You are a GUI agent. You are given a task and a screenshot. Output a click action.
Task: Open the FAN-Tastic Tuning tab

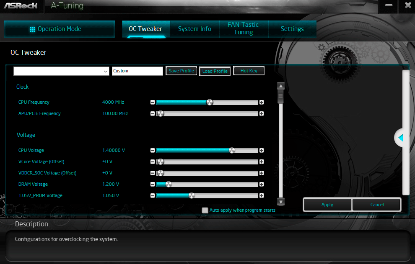(x=243, y=29)
